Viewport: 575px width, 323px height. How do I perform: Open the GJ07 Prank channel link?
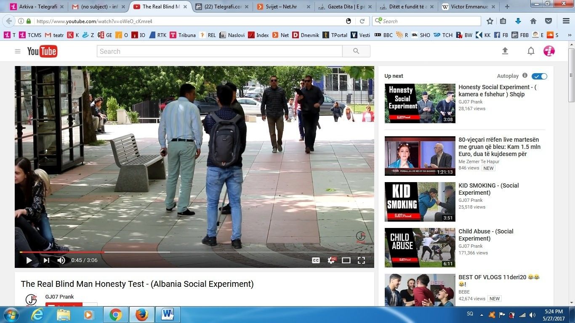[x=59, y=297]
